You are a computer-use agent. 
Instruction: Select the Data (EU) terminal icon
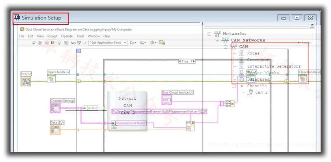55,130
